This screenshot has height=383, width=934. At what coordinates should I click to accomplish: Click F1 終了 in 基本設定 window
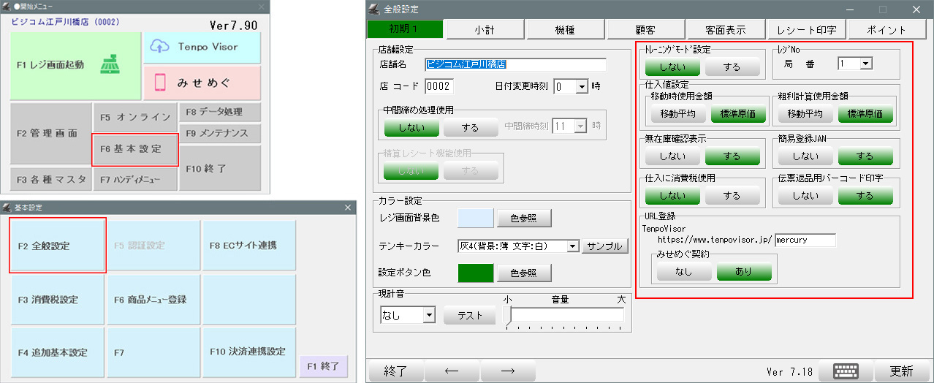point(324,366)
